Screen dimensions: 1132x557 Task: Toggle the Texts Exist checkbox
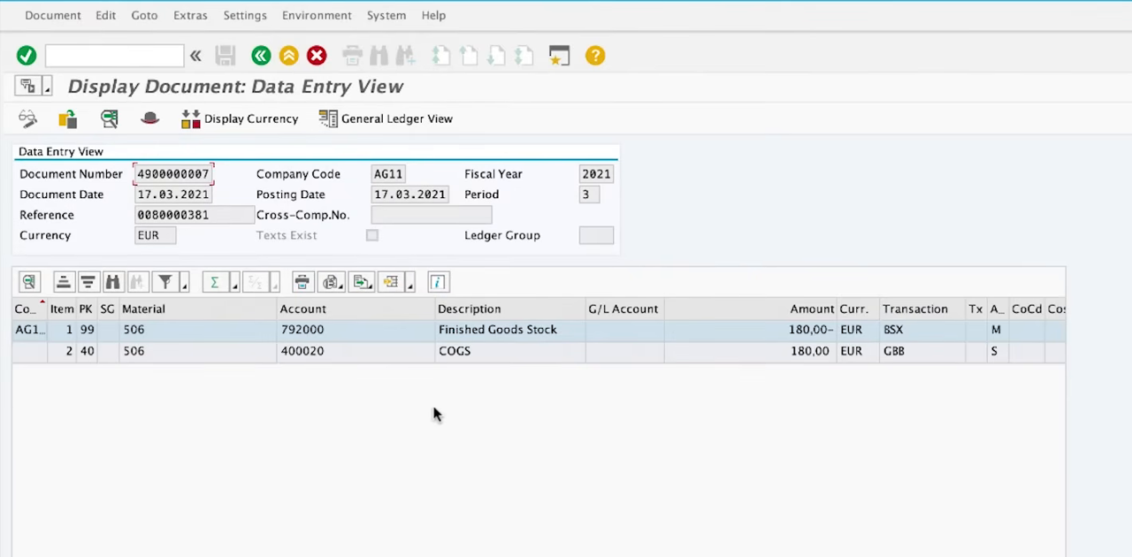click(372, 235)
